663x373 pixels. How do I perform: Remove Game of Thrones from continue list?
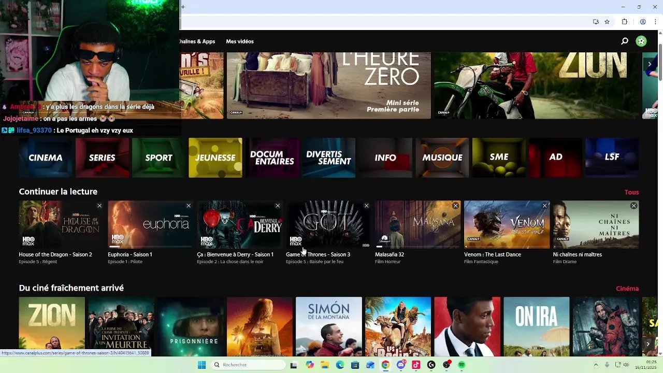point(366,206)
